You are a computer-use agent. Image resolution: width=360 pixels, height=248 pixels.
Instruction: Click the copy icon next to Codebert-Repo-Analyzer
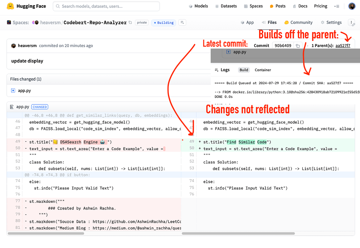[x=129, y=22]
